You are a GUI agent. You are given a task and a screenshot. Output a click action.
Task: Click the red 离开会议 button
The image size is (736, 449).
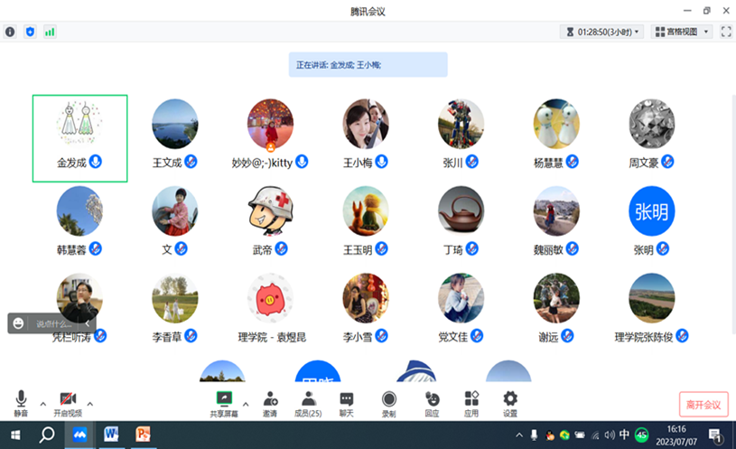coord(703,404)
